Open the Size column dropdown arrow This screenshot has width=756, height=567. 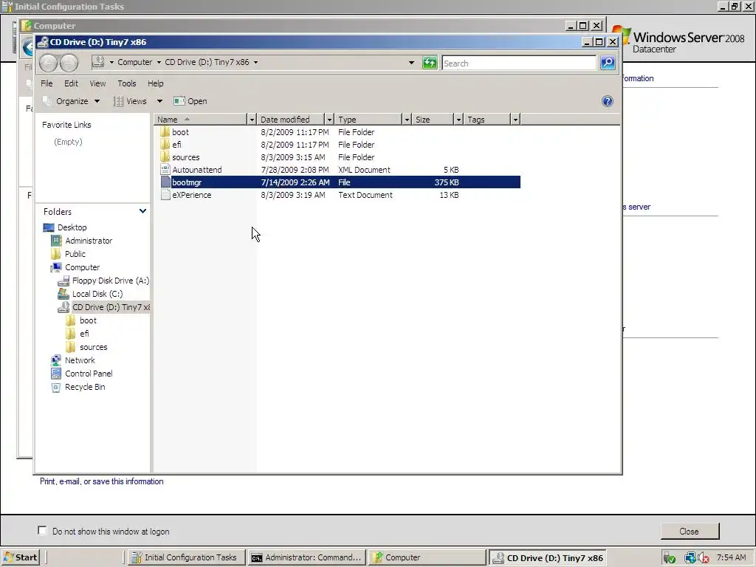[x=458, y=120]
